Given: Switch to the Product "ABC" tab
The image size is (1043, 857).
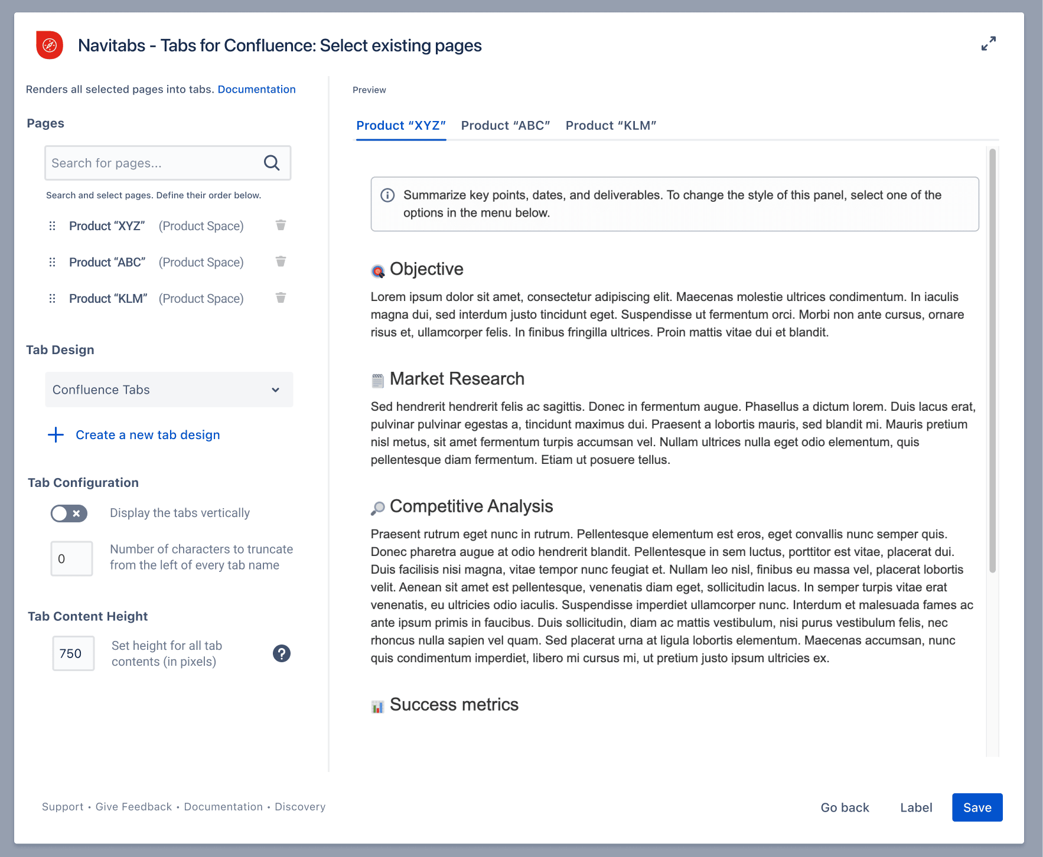Looking at the screenshot, I should (x=506, y=125).
